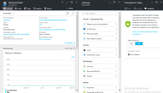This screenshot has height=93, width=163.
Task: Click the cloud quick start icon
Action: coord(67,13)
